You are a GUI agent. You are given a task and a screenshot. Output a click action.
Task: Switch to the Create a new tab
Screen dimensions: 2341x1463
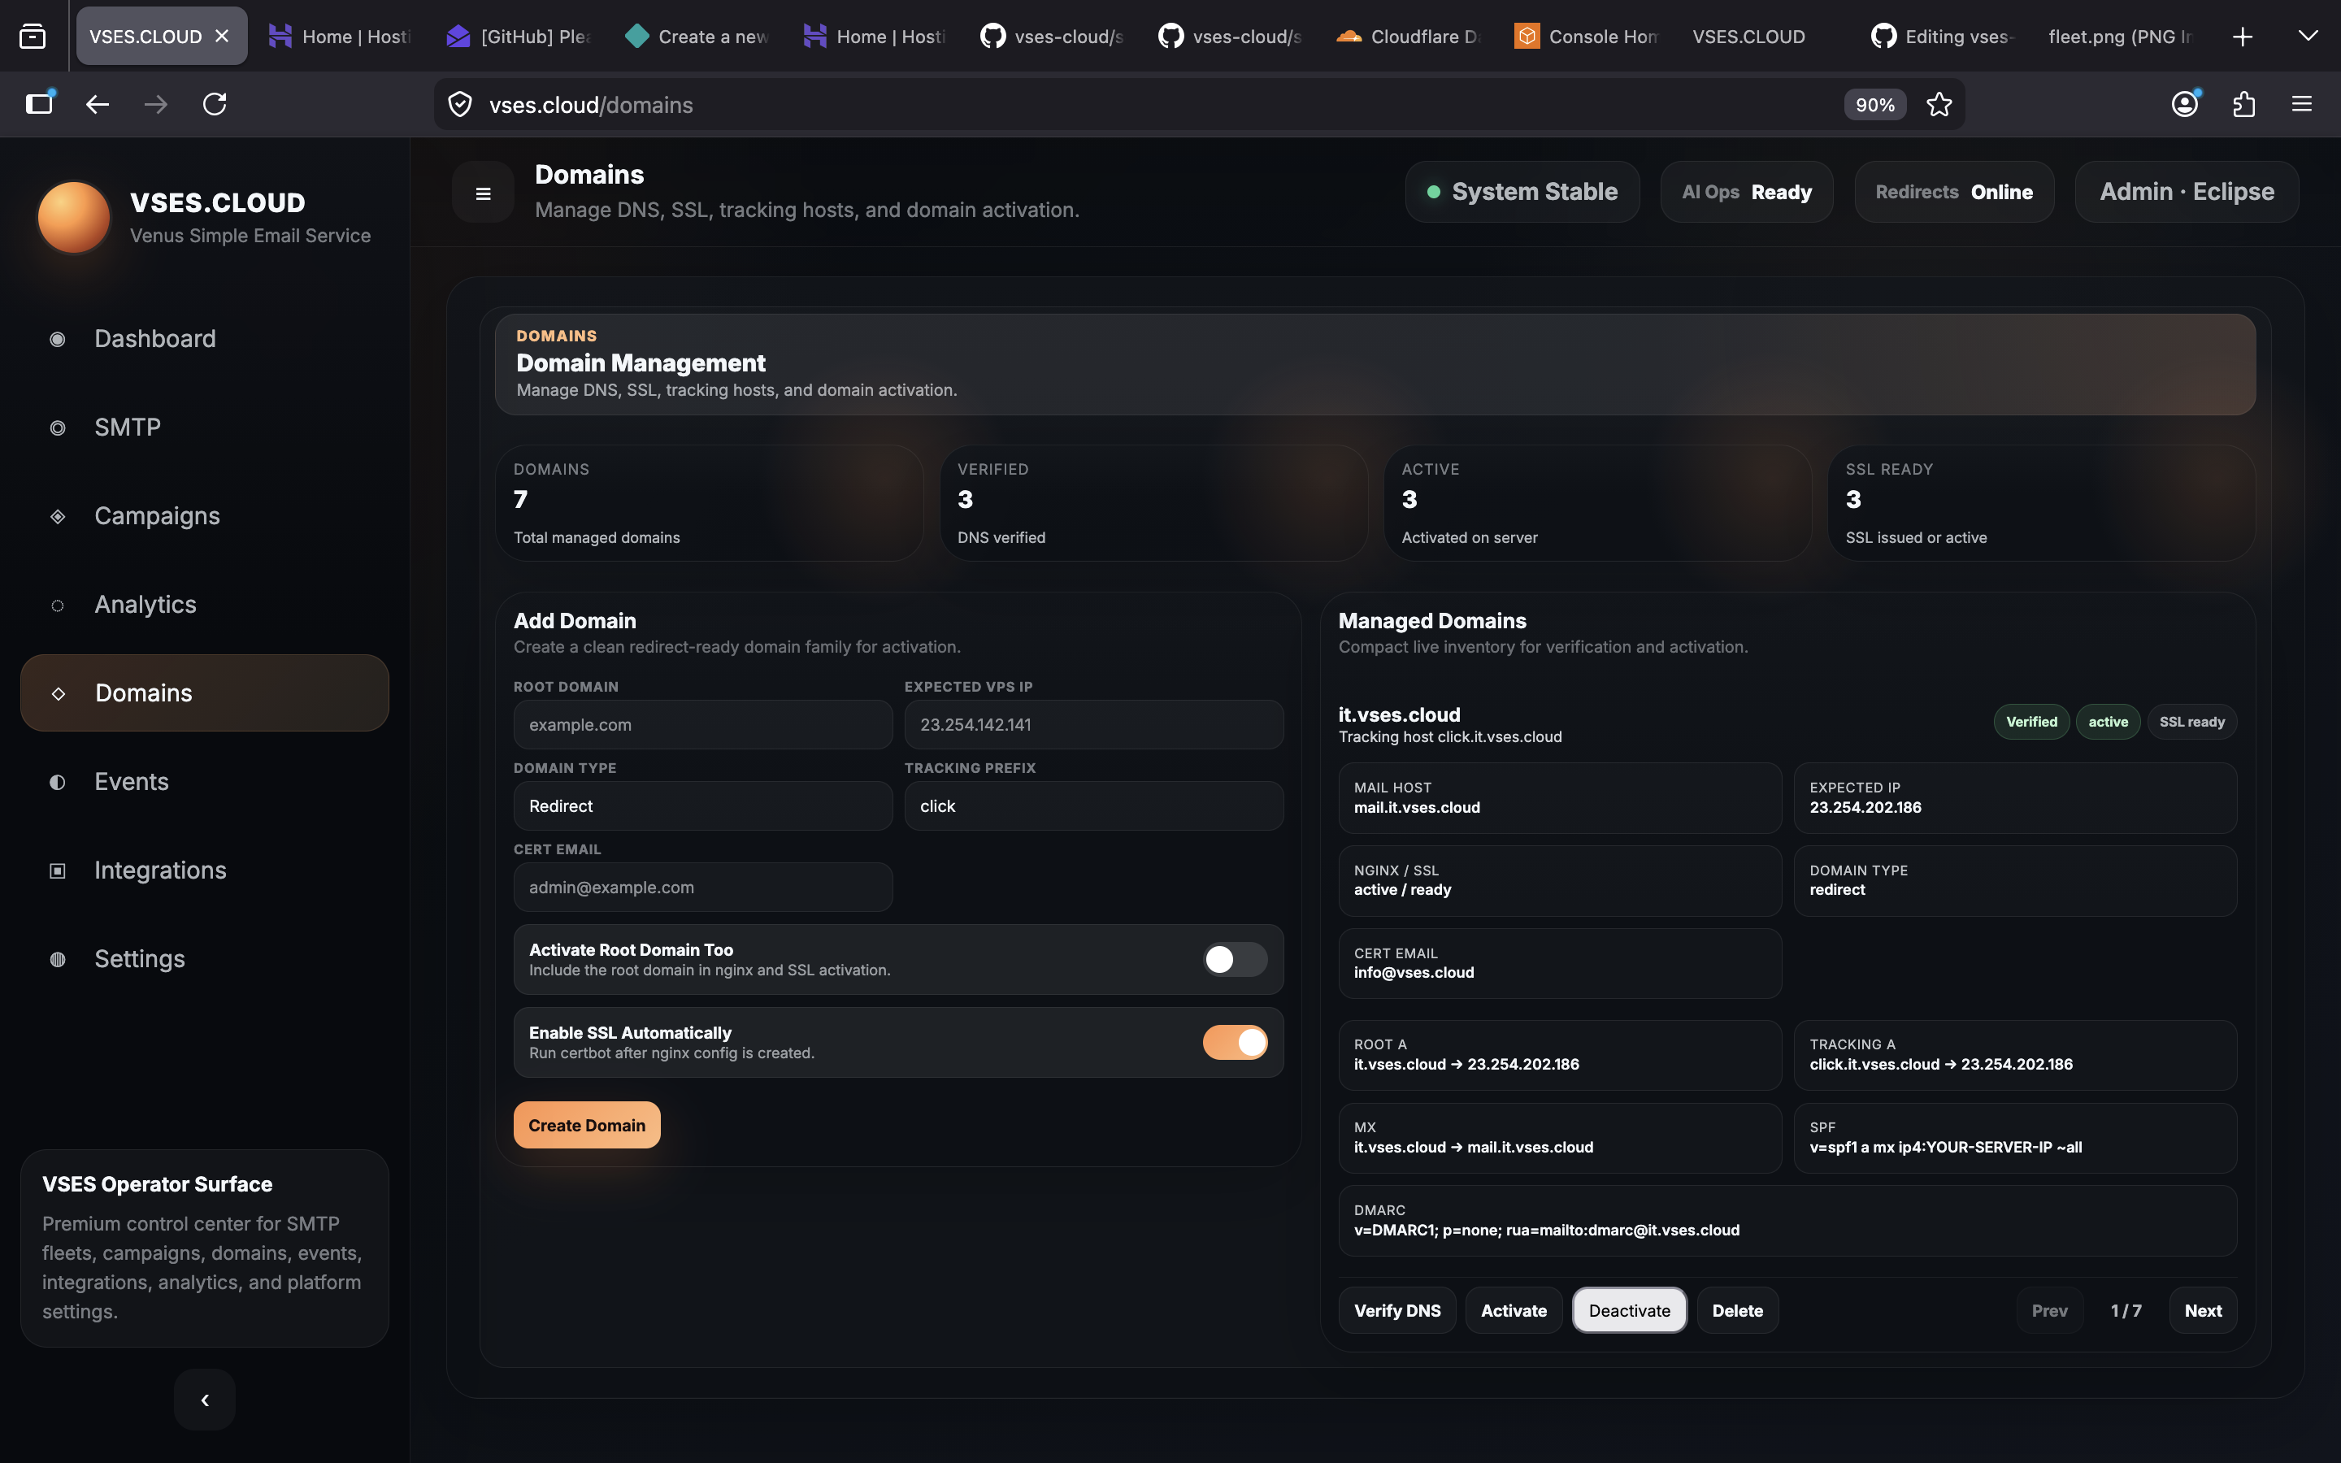[x=697, y=37]
